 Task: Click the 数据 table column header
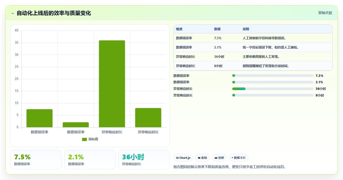click(217, 29)
